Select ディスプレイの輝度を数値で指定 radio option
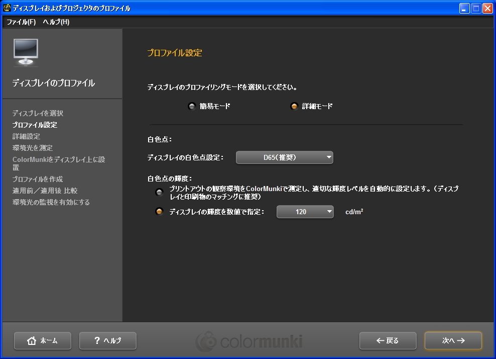The height and width of the screenshot is (359, 496). pos(159,211)
